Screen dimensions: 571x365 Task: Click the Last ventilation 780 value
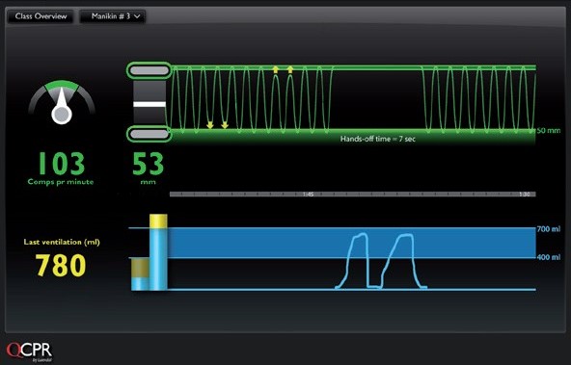tap(61, 265)
